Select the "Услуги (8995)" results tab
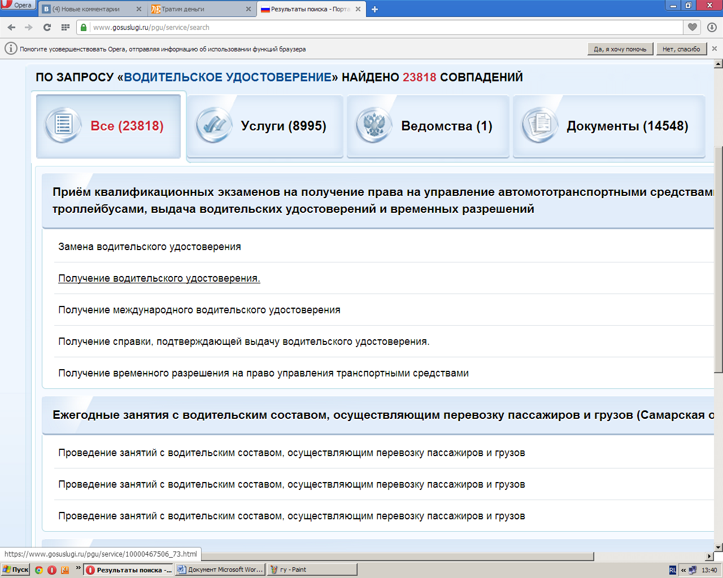723x578 pixels. pos(265,126)
